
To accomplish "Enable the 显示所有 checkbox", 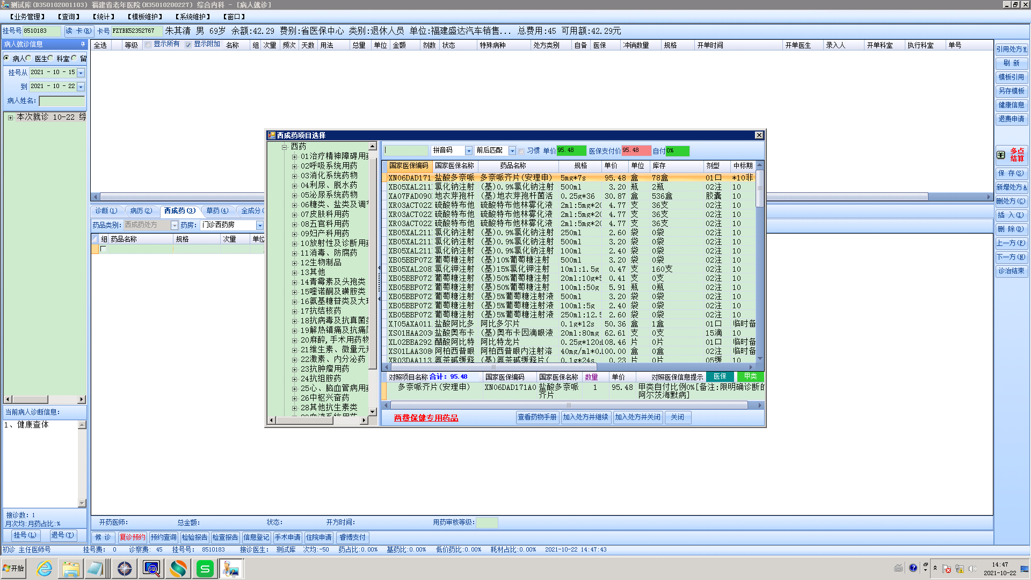I will pyautogui.click(x=148, y=45).
